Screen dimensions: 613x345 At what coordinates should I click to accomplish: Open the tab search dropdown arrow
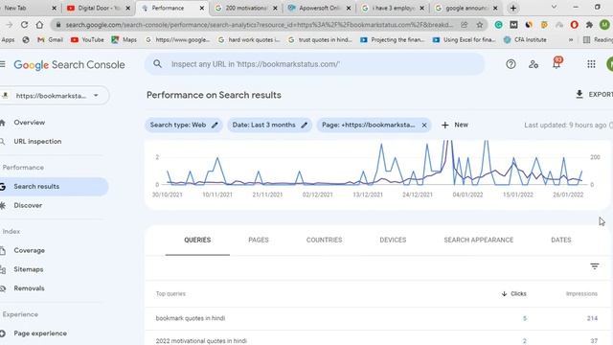pyautogui.click(x=554, y=7)
